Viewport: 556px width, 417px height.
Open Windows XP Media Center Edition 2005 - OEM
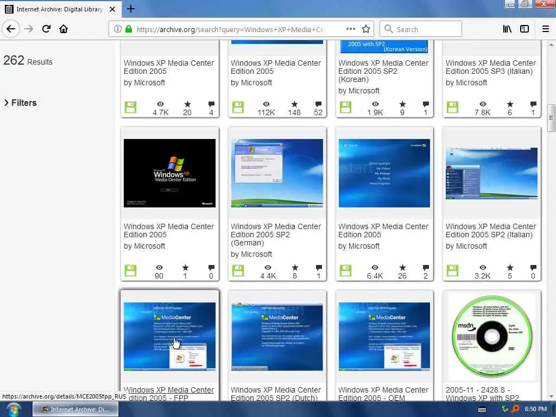pos(383,394)
